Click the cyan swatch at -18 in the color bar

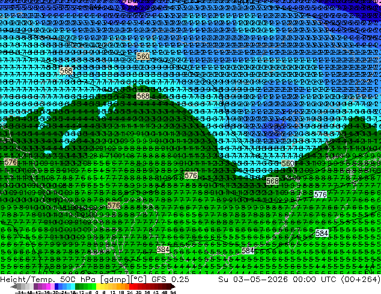[x=73, y=286]
